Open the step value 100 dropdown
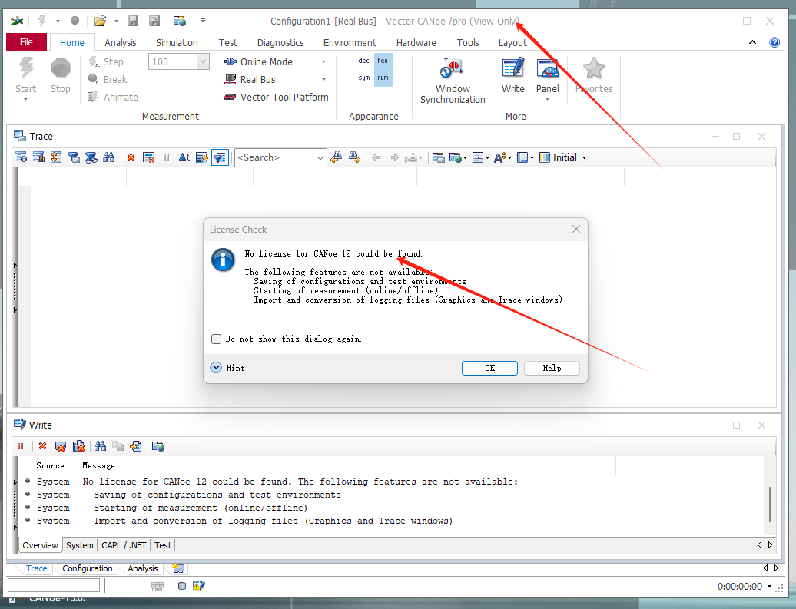 click(203, 62)
